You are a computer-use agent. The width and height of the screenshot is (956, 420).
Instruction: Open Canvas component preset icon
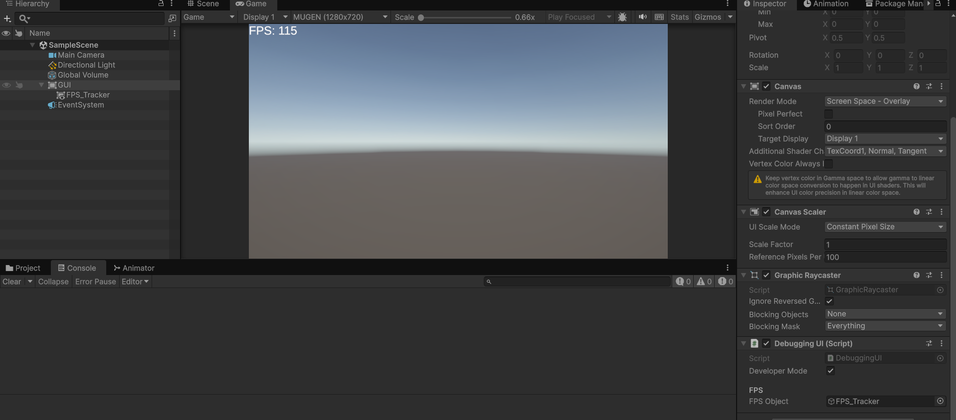pyautogui.click(x=929, y=86)
